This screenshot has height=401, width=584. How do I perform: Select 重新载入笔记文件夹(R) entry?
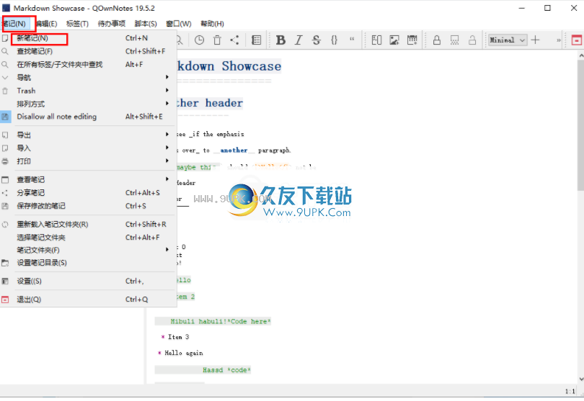coord(88,225)
